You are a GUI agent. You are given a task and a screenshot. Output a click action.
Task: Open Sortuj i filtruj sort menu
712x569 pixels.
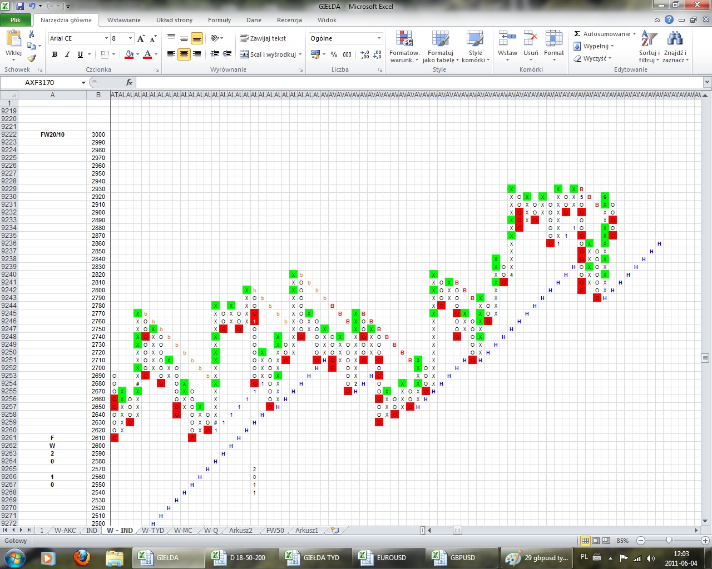tap(649, 47)
